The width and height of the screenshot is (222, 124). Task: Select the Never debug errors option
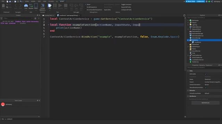pyautogui.click(x=88, y=4)
